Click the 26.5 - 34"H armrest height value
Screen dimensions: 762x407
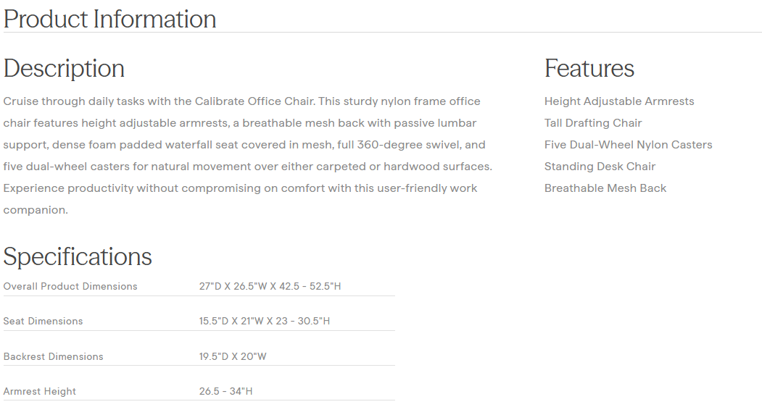225,391
